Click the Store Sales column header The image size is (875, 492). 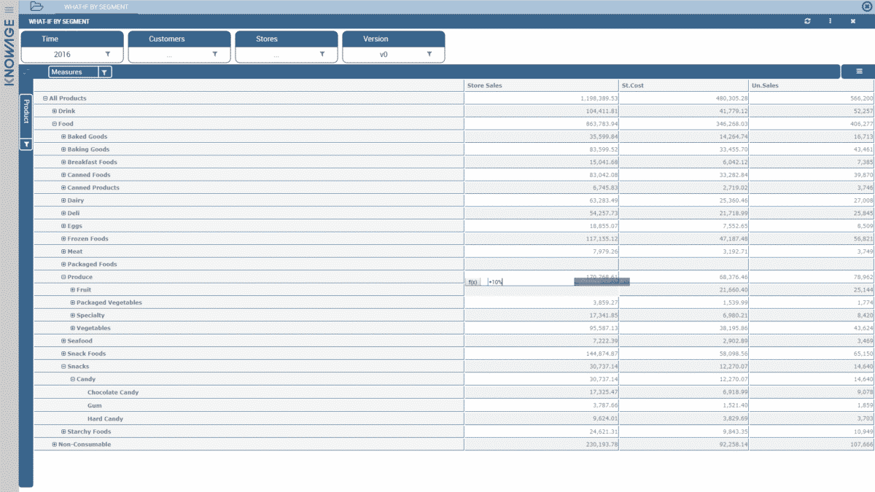[485, 86]
